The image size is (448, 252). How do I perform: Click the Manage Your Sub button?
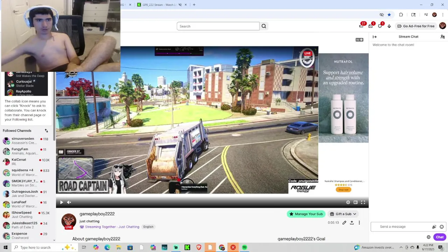[306, 214]
